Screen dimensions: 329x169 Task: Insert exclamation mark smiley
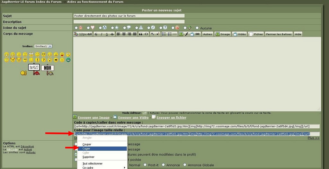coord(37,60)
